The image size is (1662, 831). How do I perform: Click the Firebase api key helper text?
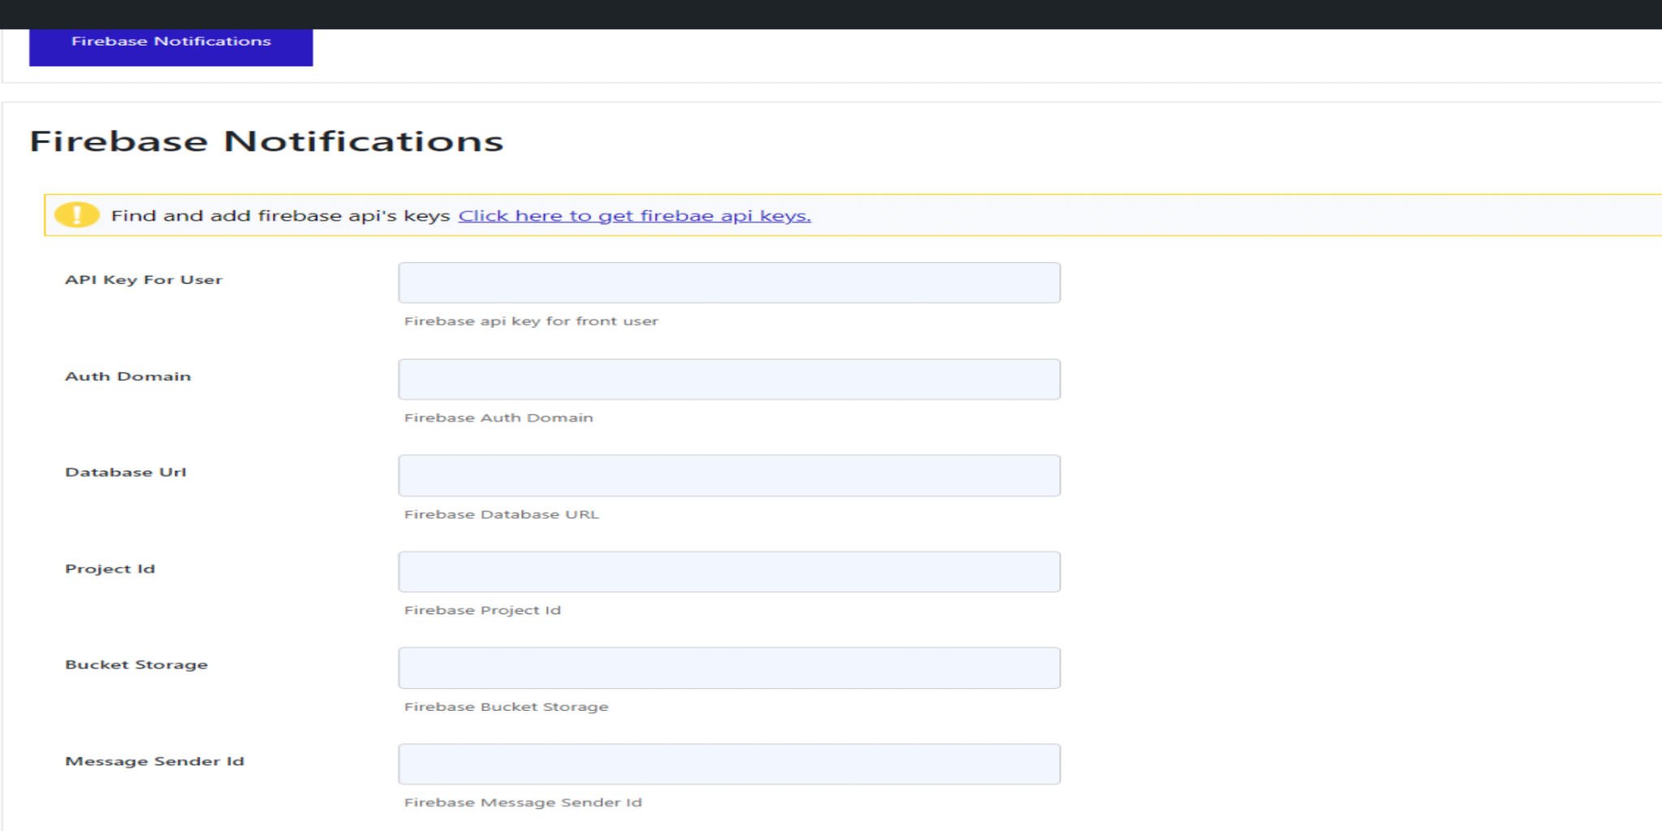tap(531, 321)
